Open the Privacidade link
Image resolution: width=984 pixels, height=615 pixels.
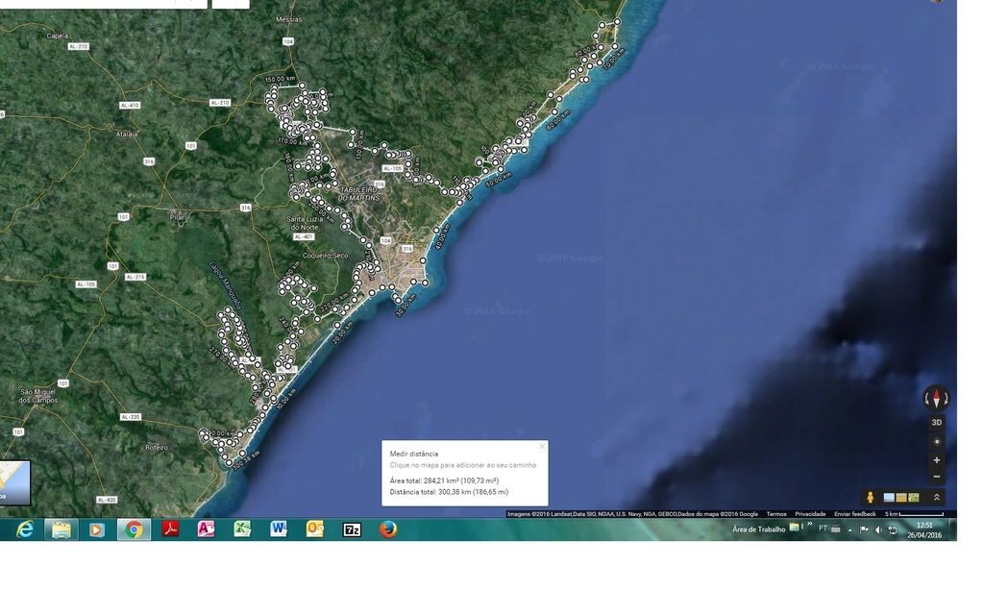point(810,514)
